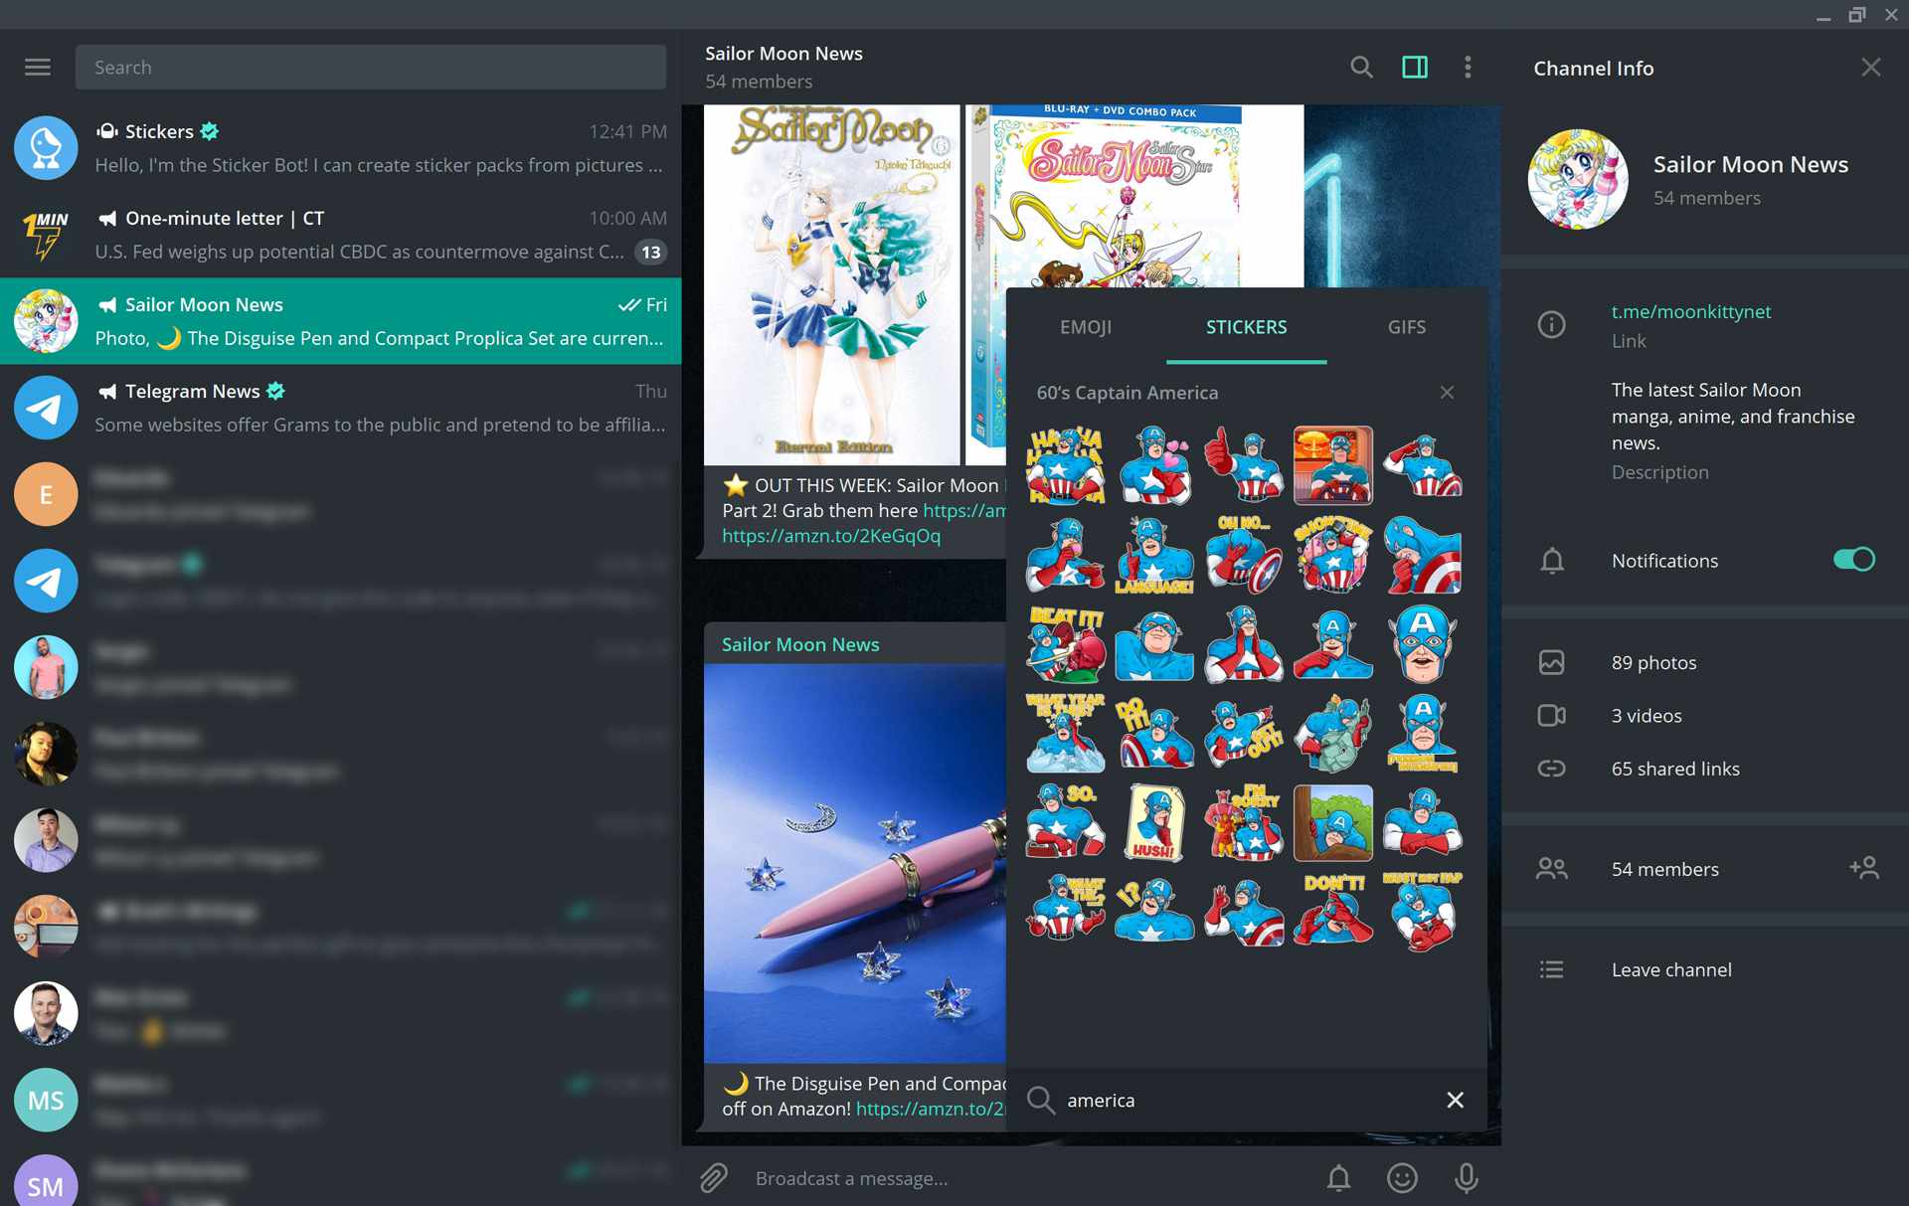Open the One-minute letter | CT chat
The height and width of the screenshot is (1206, 1909).
point(340,235)
